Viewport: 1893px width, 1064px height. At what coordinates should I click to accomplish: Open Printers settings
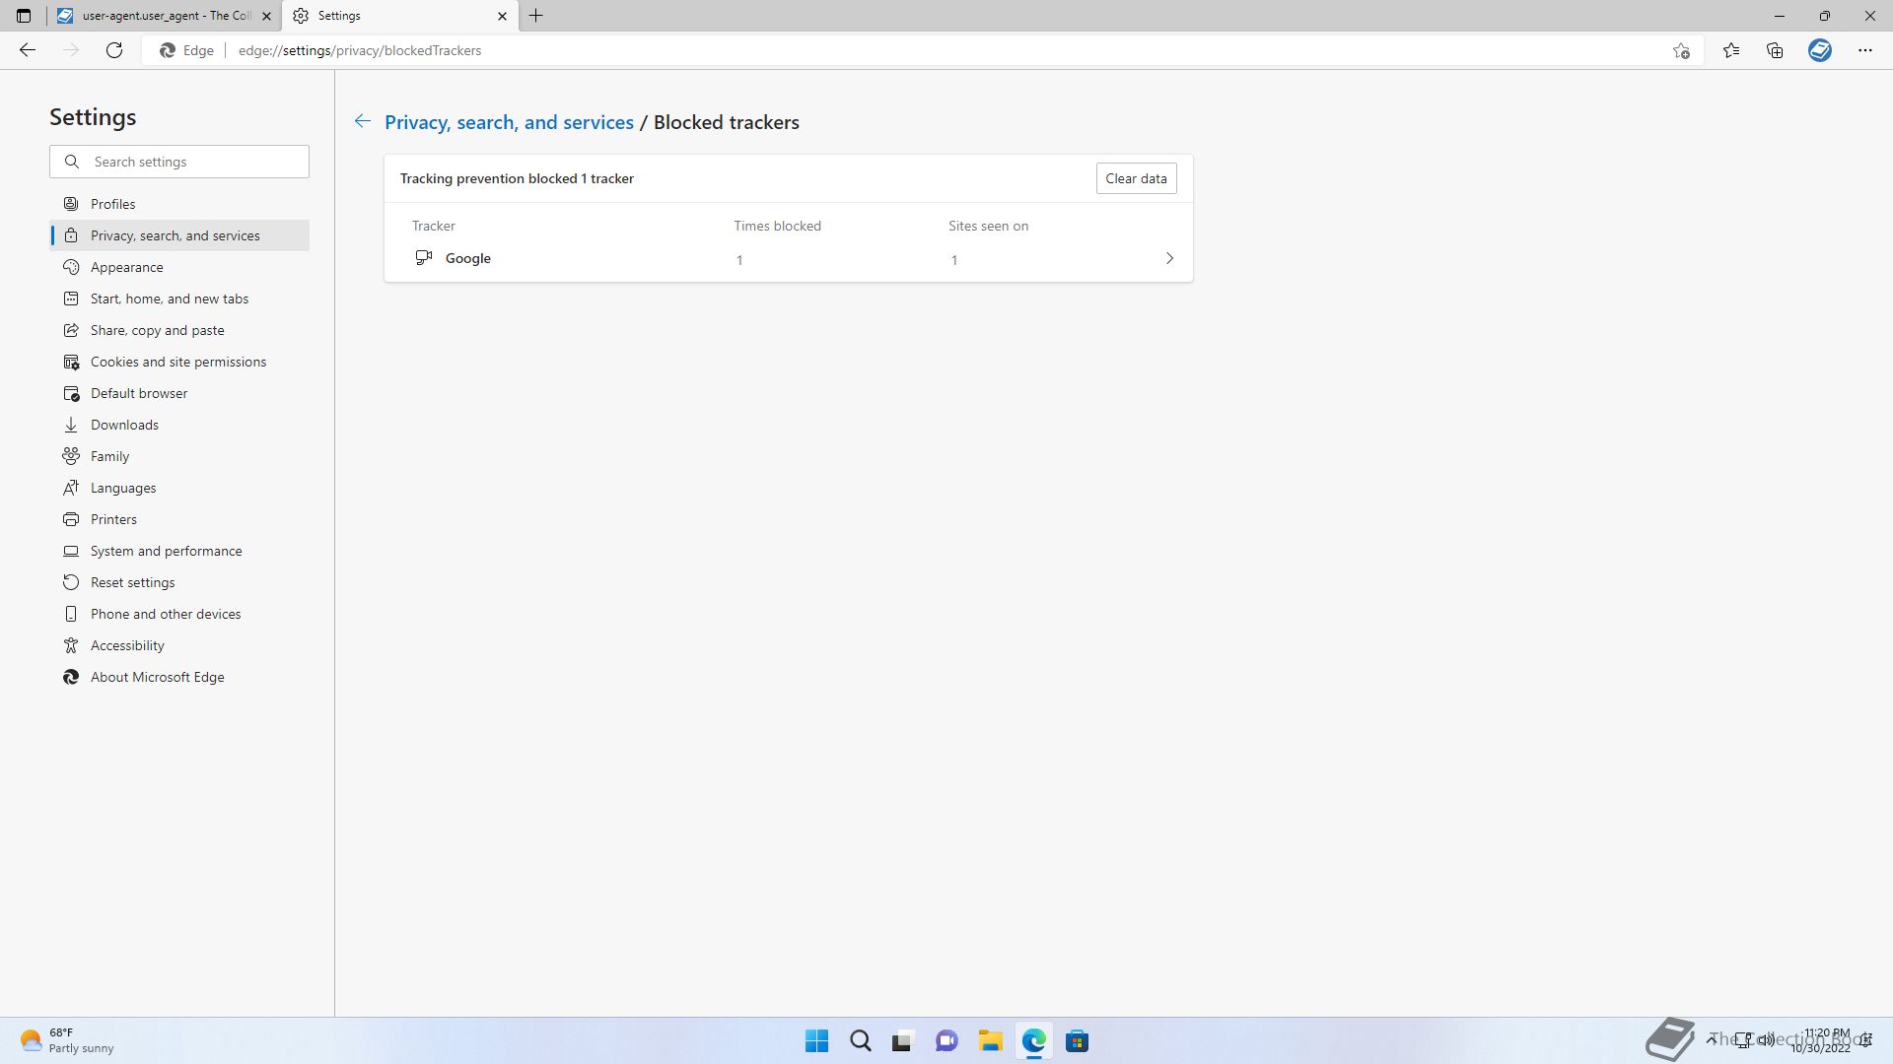click(x=179, y=519)
